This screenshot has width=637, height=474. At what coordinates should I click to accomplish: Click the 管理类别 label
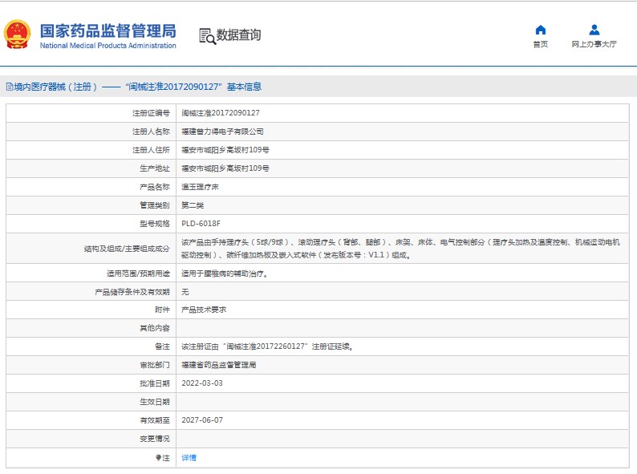pyautogui.click(x=154, y=205)
